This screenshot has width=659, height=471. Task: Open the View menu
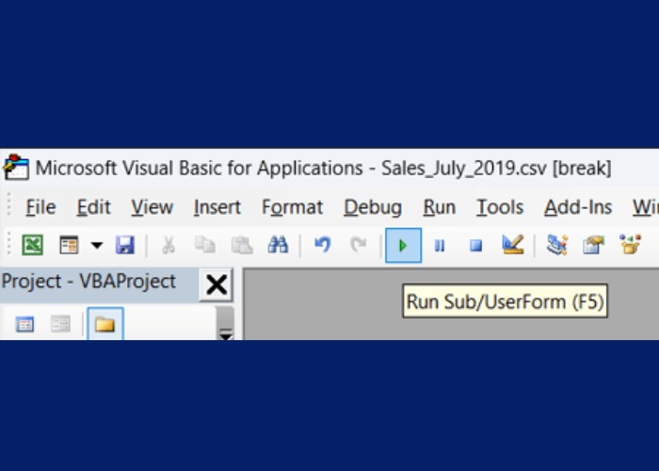pos(153,207)
